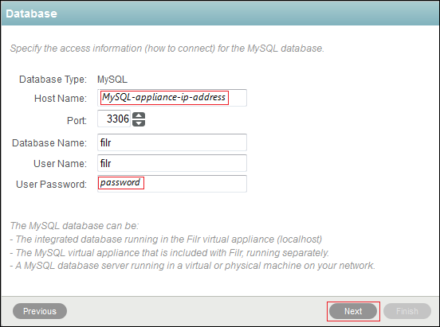Continue by clicking the Next button
Image resolution: width=440 pixels, height=327 pixels.
click(353, 311)
